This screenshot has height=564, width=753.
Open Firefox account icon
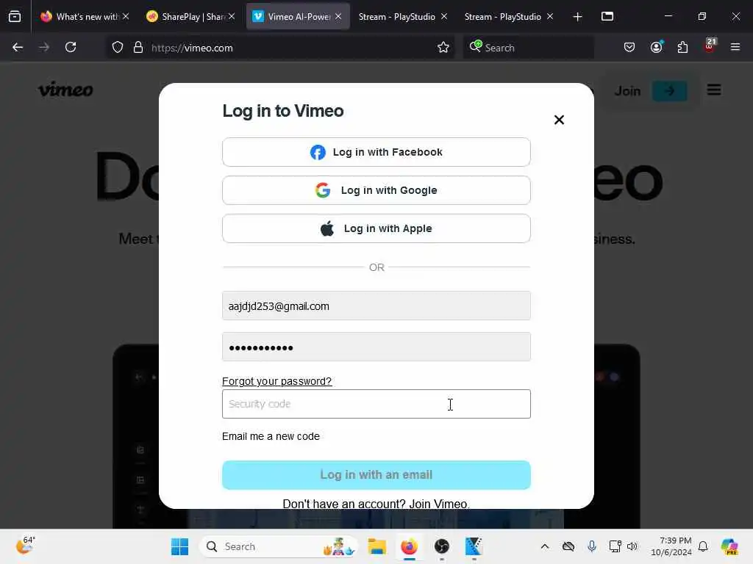[657, 47]
